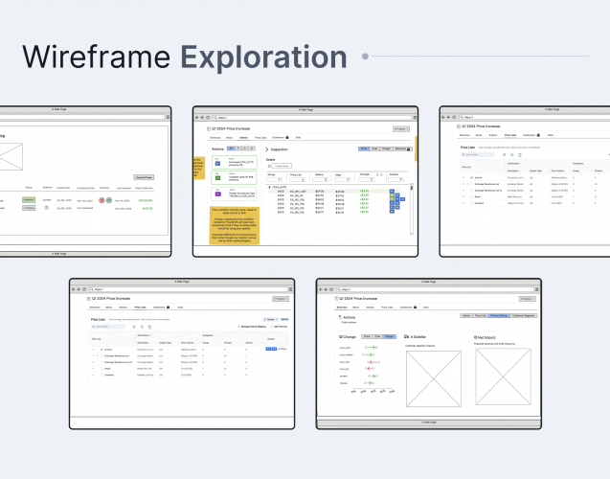Open System dropdown in lower Price Lists wireframe
610x479 pixels.
click(271, 319)
